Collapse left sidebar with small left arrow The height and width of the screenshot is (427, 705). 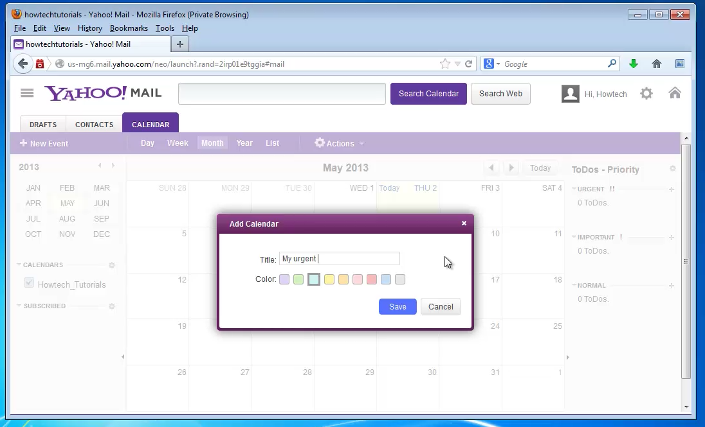click(123, 357)
